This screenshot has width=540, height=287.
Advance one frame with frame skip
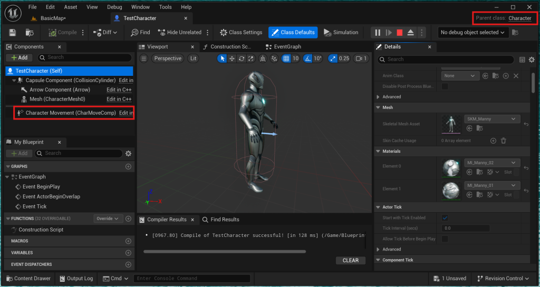pyautogui.click(x=389, y=32)
